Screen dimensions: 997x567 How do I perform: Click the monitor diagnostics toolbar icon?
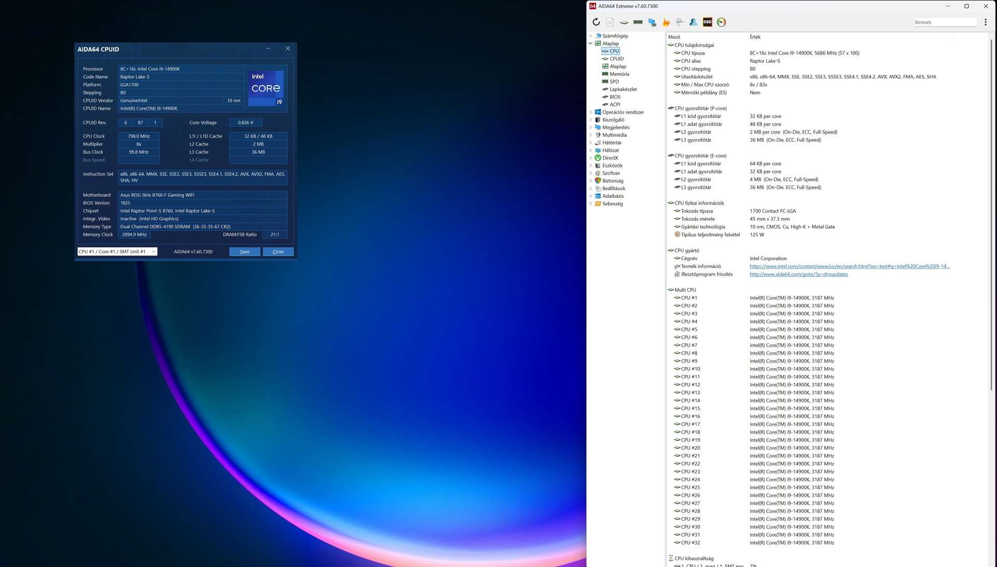tap(652, 22)
